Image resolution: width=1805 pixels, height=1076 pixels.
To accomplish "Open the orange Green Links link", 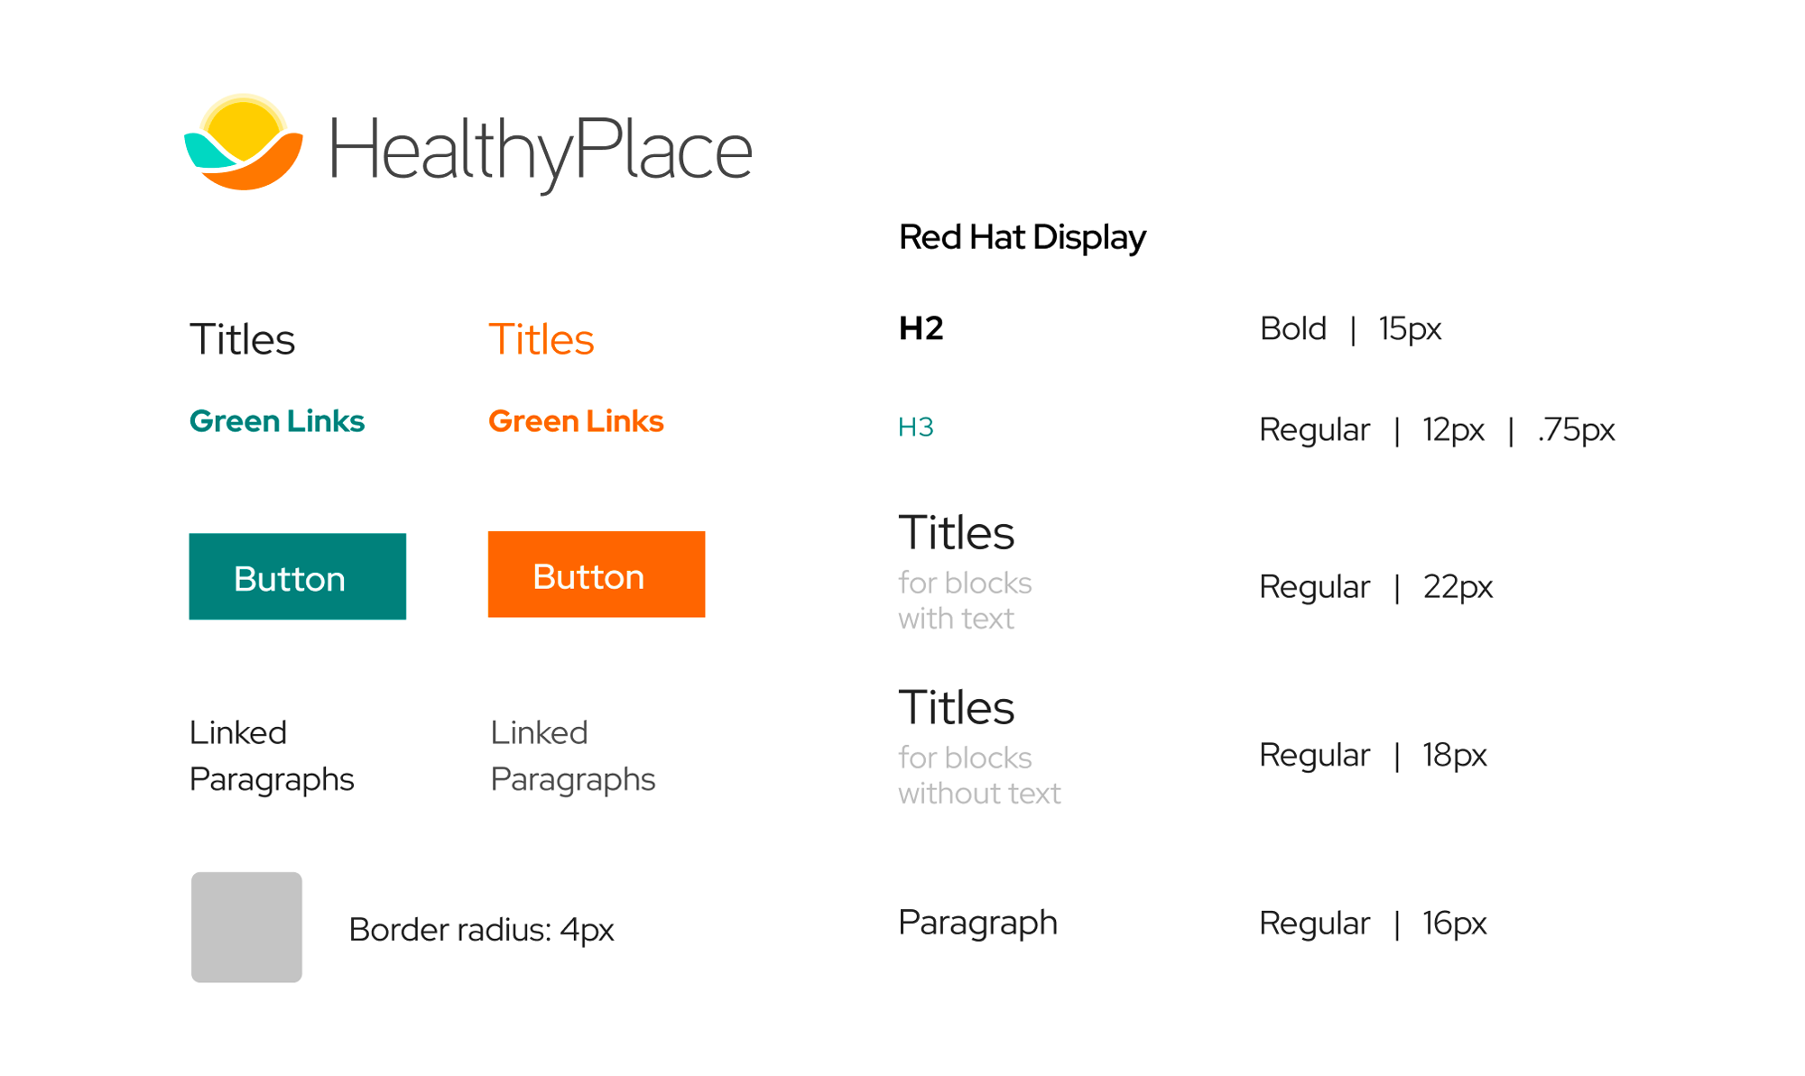I will point(576,421).
